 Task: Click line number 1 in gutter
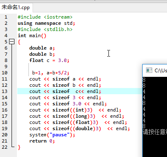pyautogui.click(x=6, y=17)
